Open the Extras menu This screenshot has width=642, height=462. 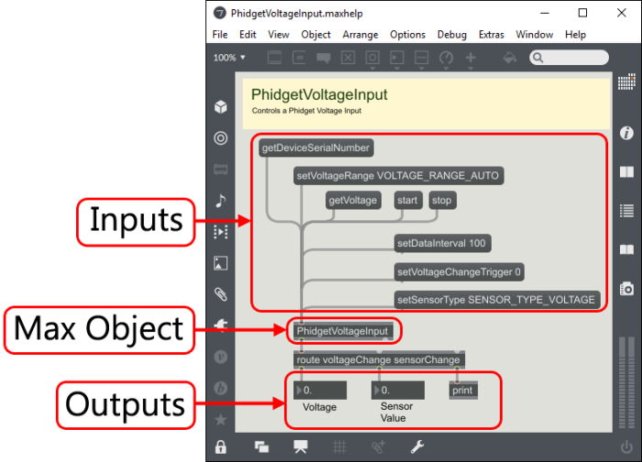492,35
